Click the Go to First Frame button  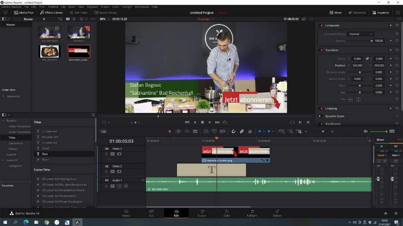click(x=187, y=123)
